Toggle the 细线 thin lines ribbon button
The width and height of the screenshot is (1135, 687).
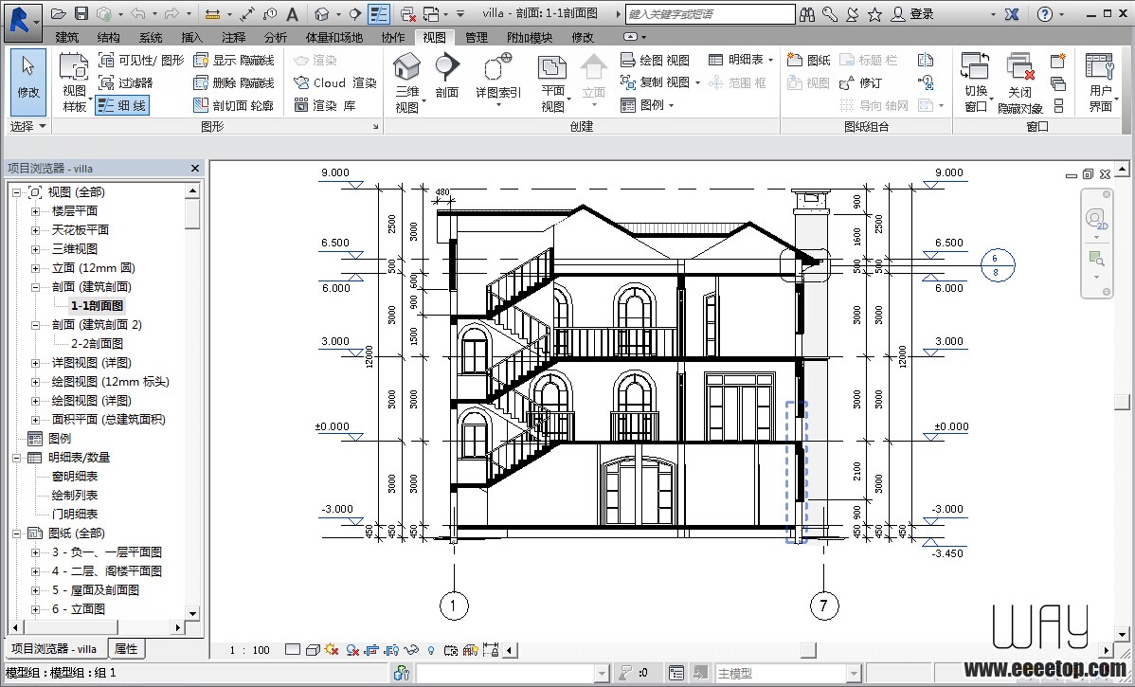tap(122, 106)
